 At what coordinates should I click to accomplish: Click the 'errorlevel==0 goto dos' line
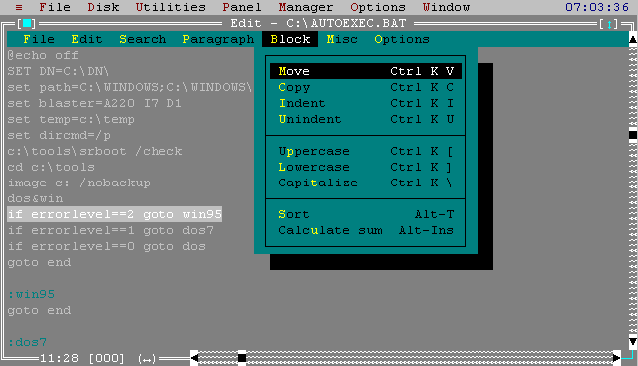(x=107, y=246)
